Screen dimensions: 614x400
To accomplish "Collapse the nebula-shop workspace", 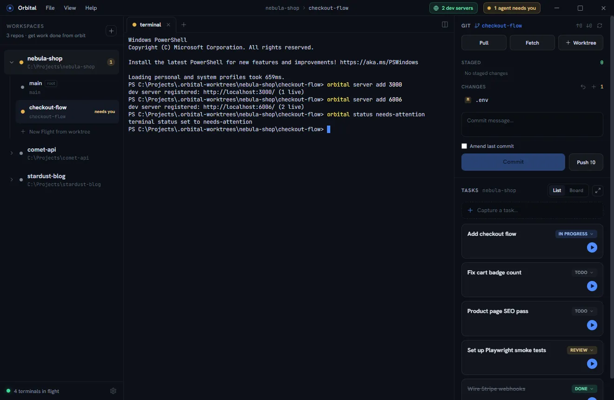I will pyautogui.click(x=12, y=62).
